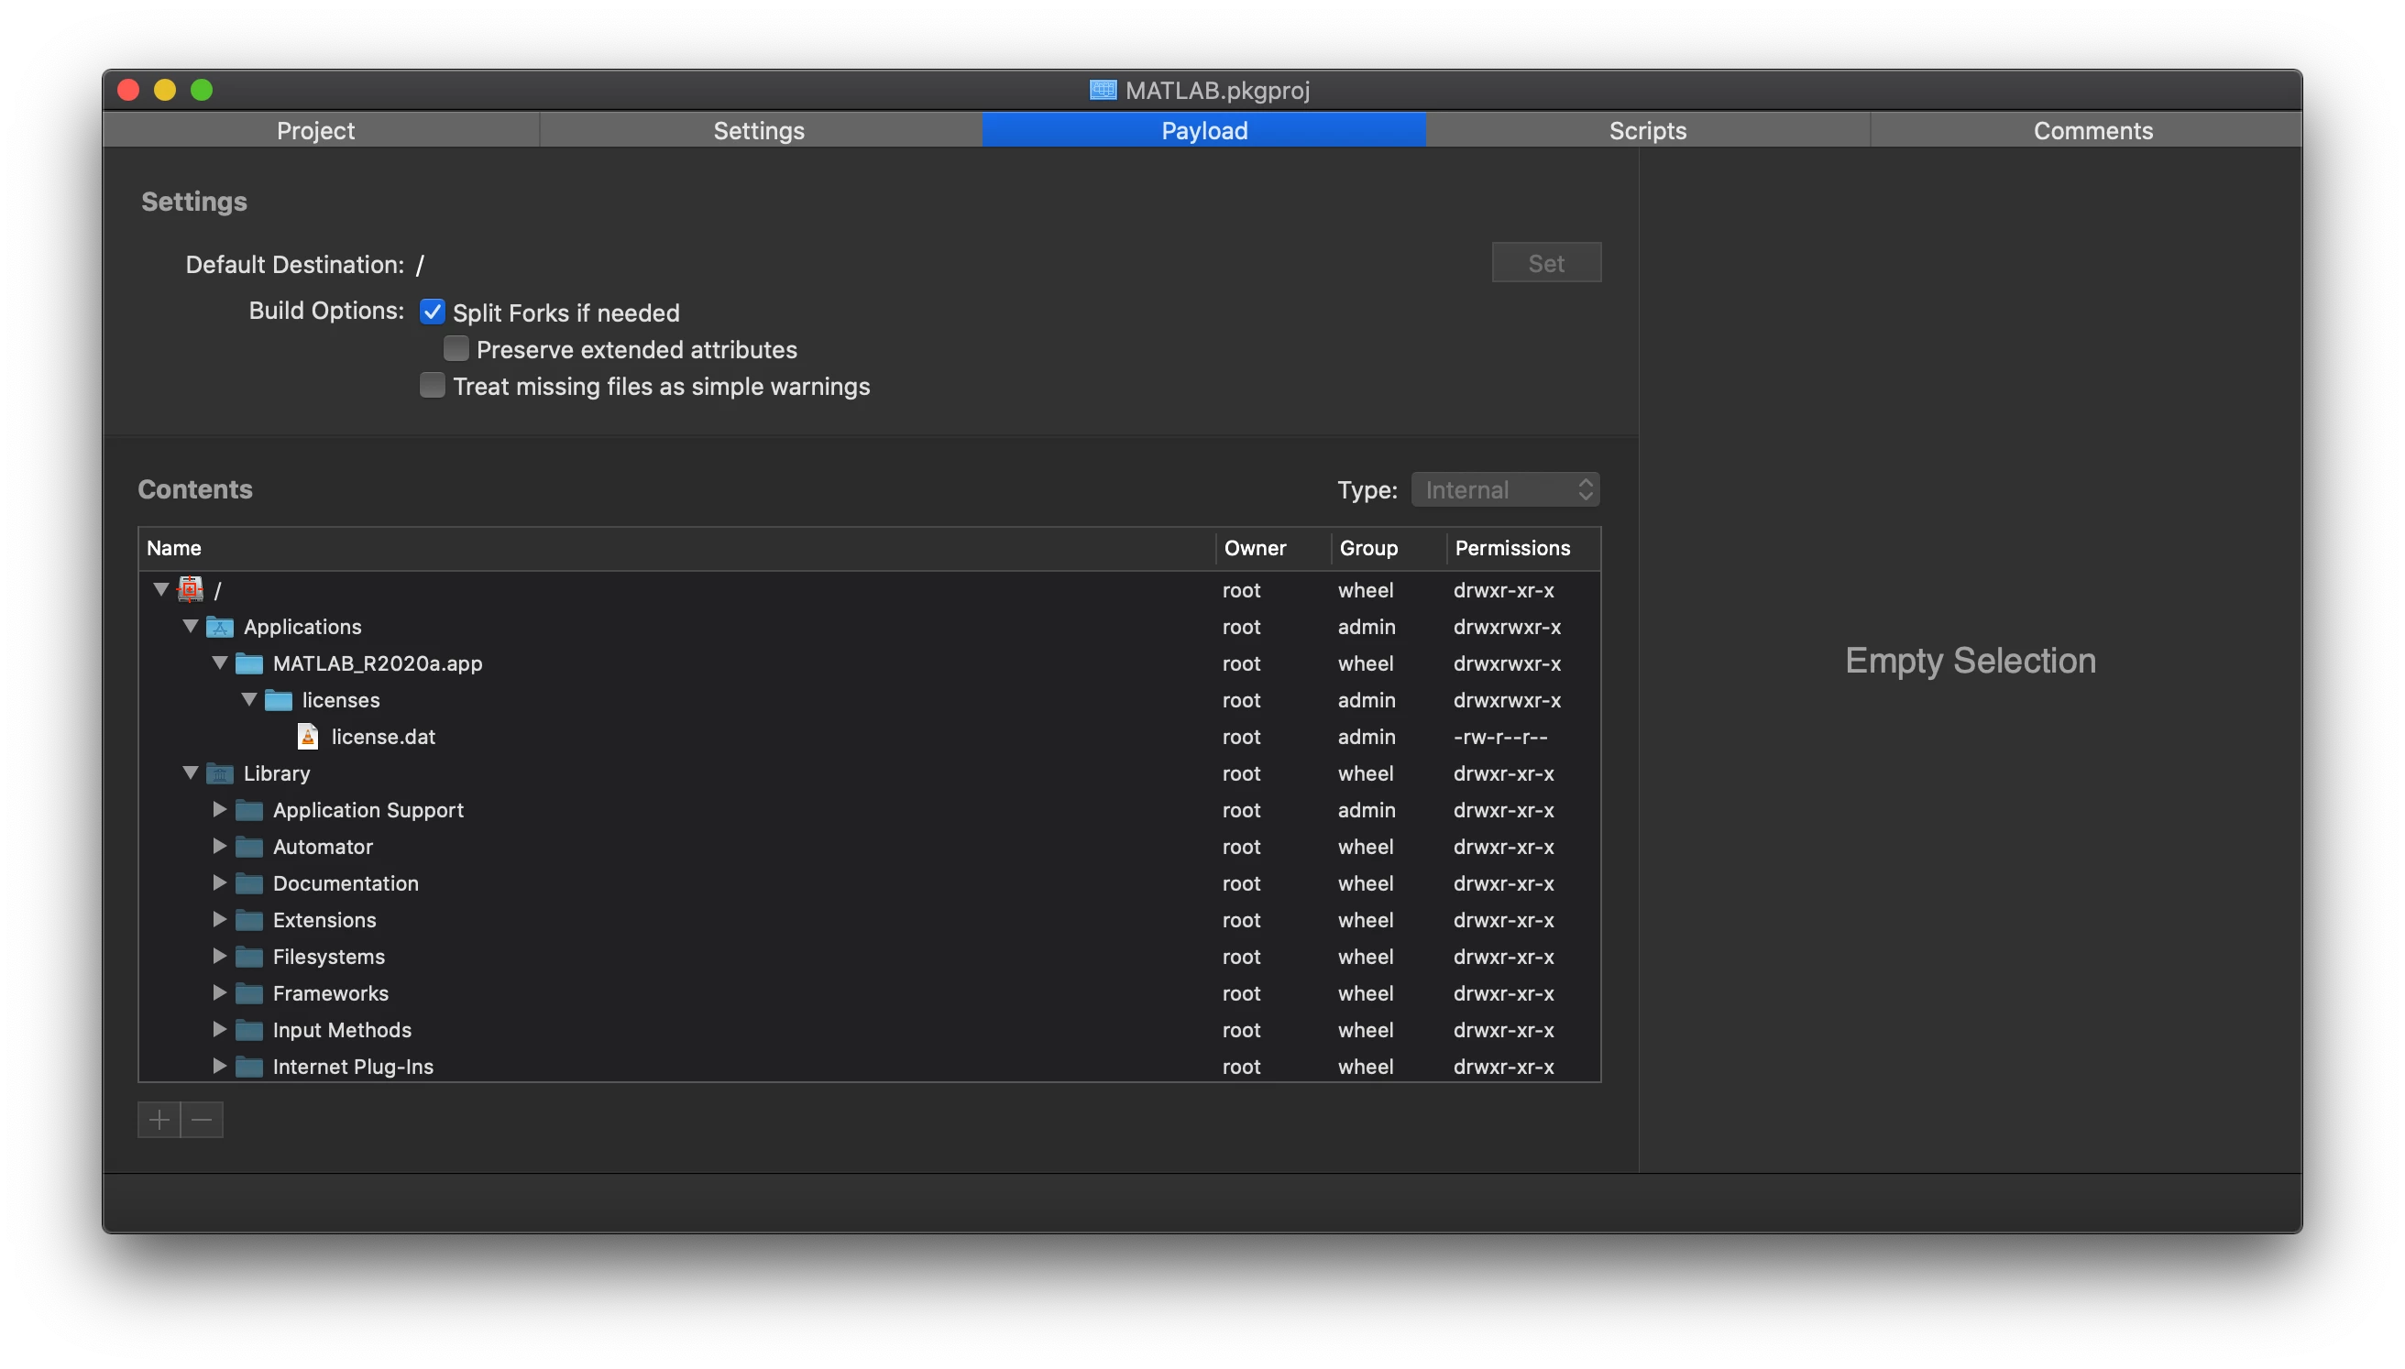Click the minus button to remove item

203,1119
